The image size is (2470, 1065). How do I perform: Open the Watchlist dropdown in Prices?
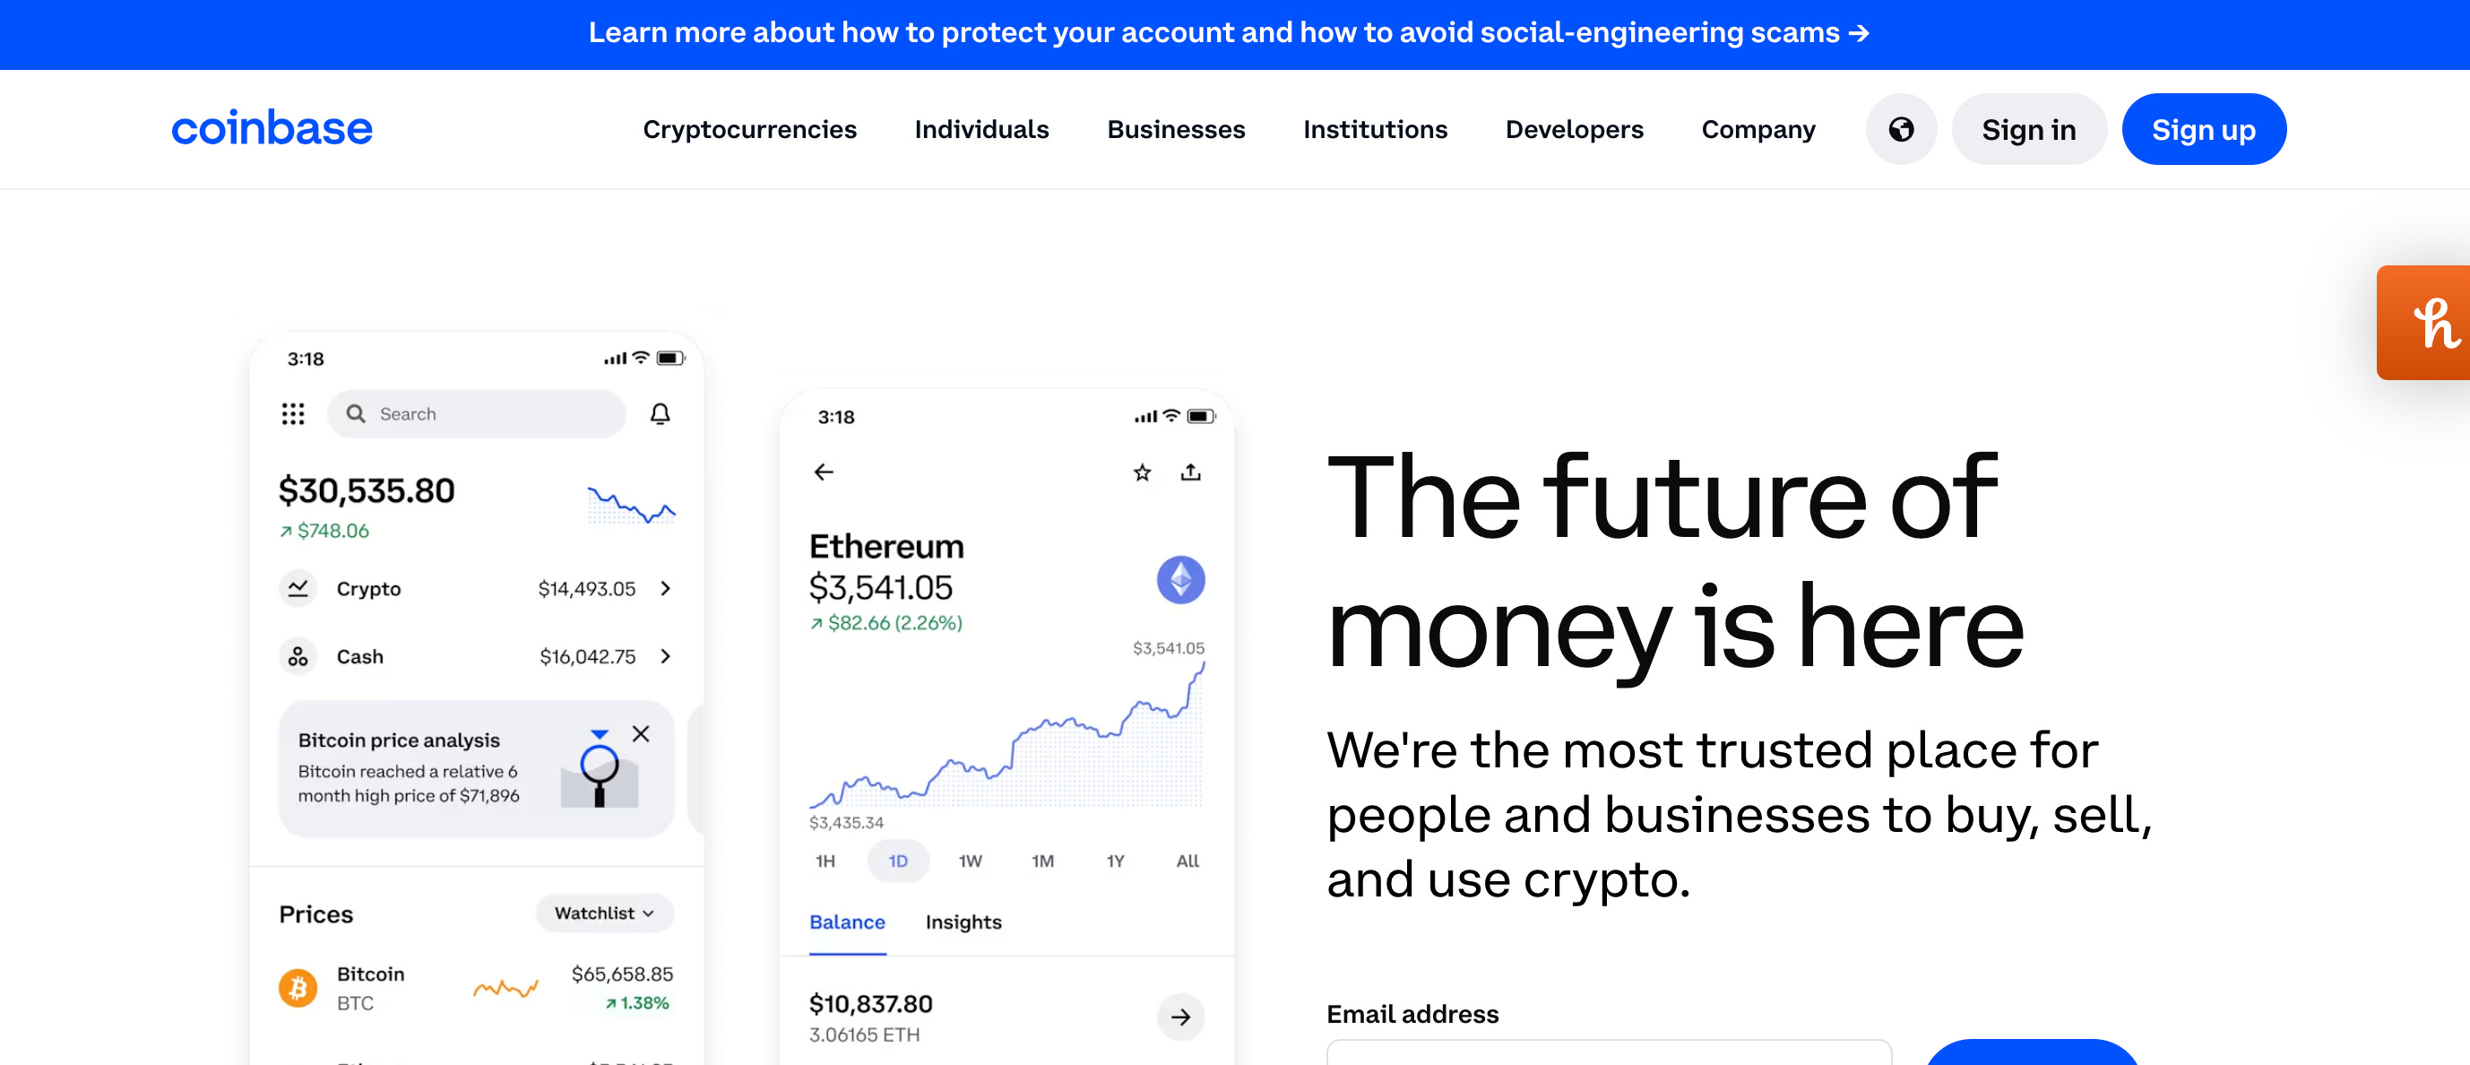(603, 913)
